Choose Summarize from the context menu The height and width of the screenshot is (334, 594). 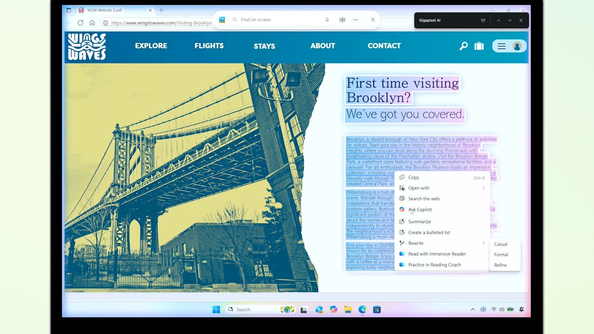click(x=419, y=222)
